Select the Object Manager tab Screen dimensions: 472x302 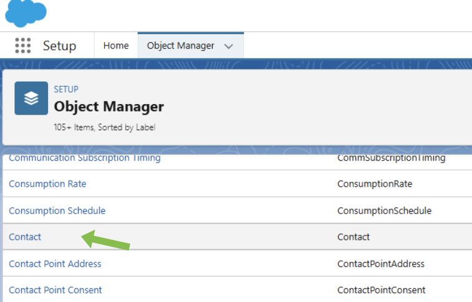pos(180,45)
